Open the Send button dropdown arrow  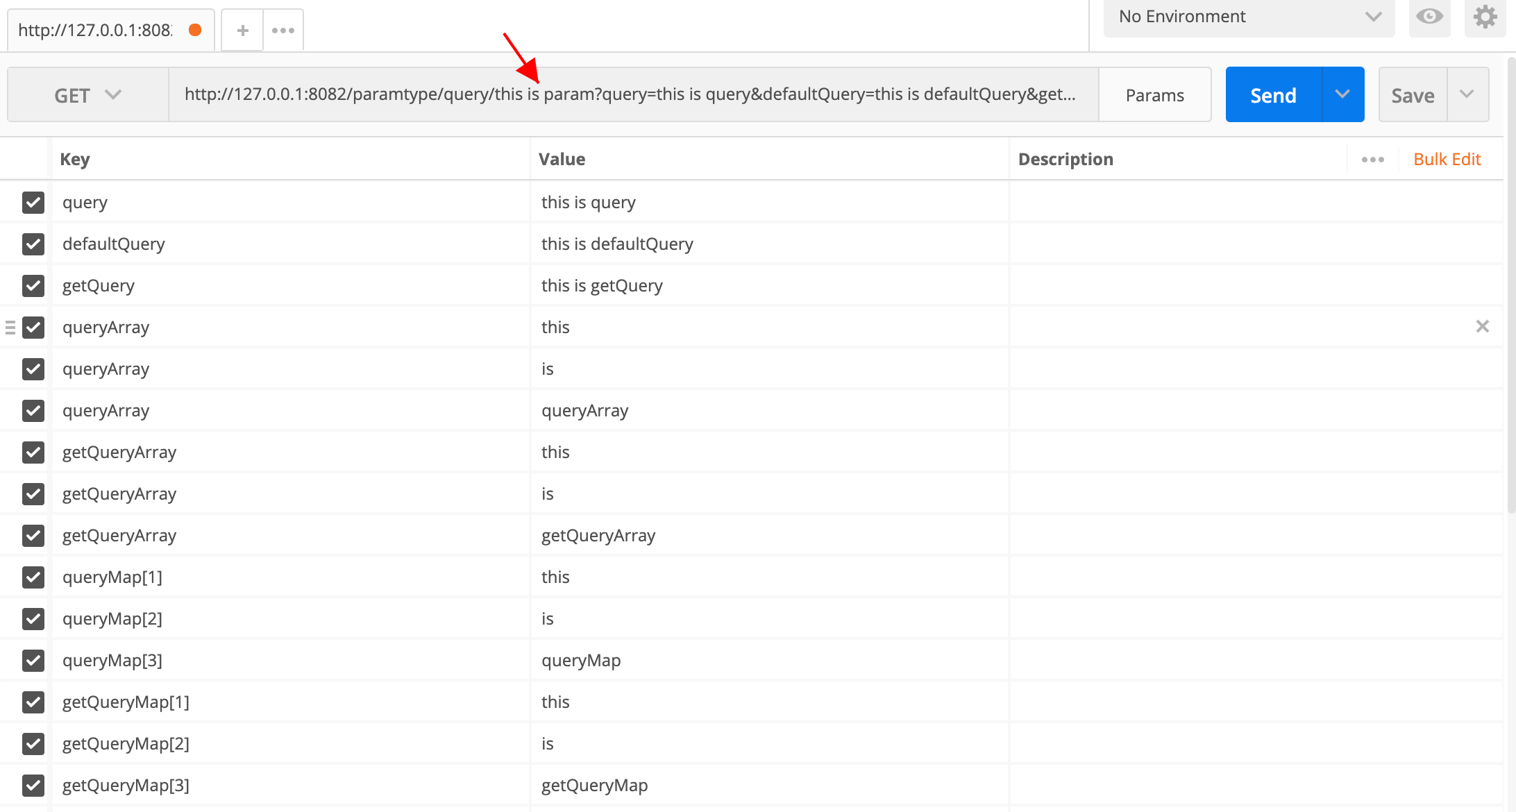click(x=1343, y=94)
